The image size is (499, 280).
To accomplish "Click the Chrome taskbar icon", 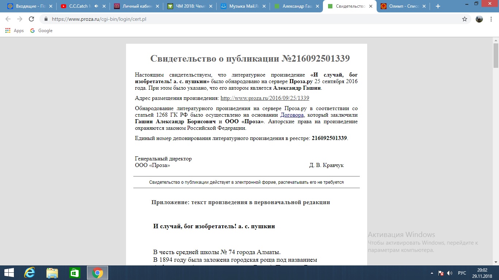I will coord(97,273).
